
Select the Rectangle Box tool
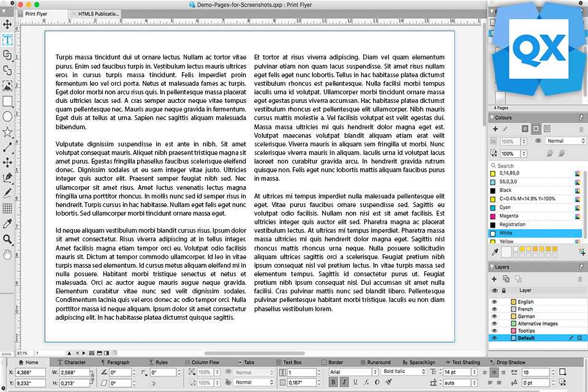(x=7, y=101)
